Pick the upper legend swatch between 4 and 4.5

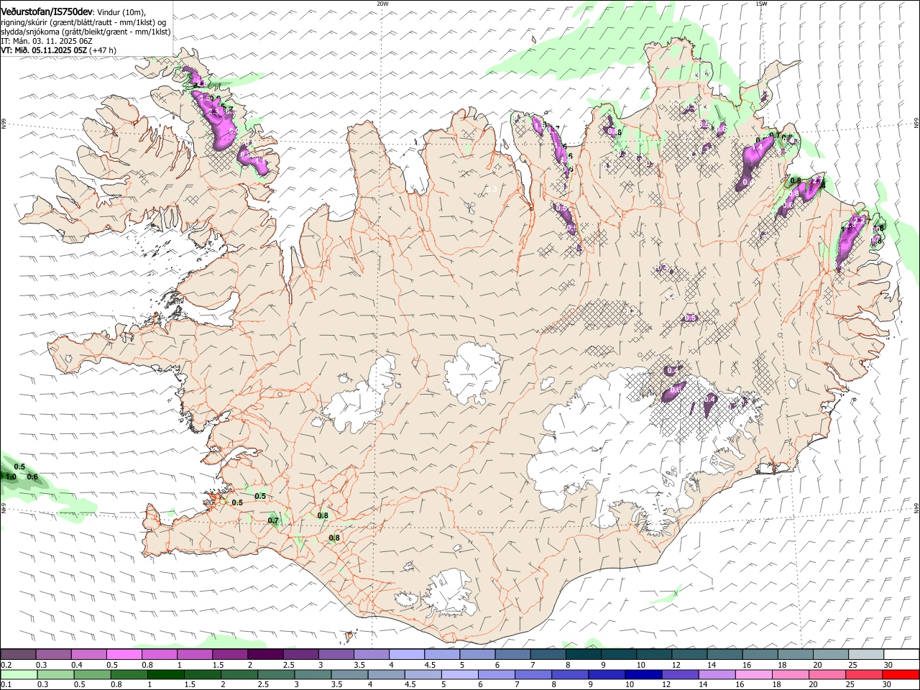click(407, 655)
